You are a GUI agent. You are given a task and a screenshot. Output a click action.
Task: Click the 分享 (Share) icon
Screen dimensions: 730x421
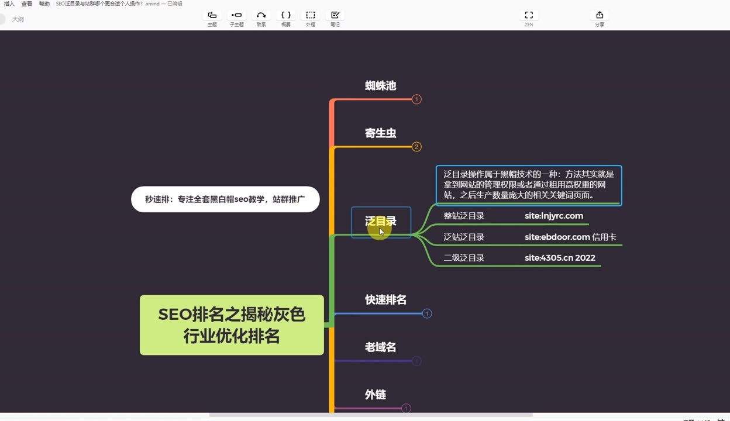pyautogui.click(x=600, y=15)
